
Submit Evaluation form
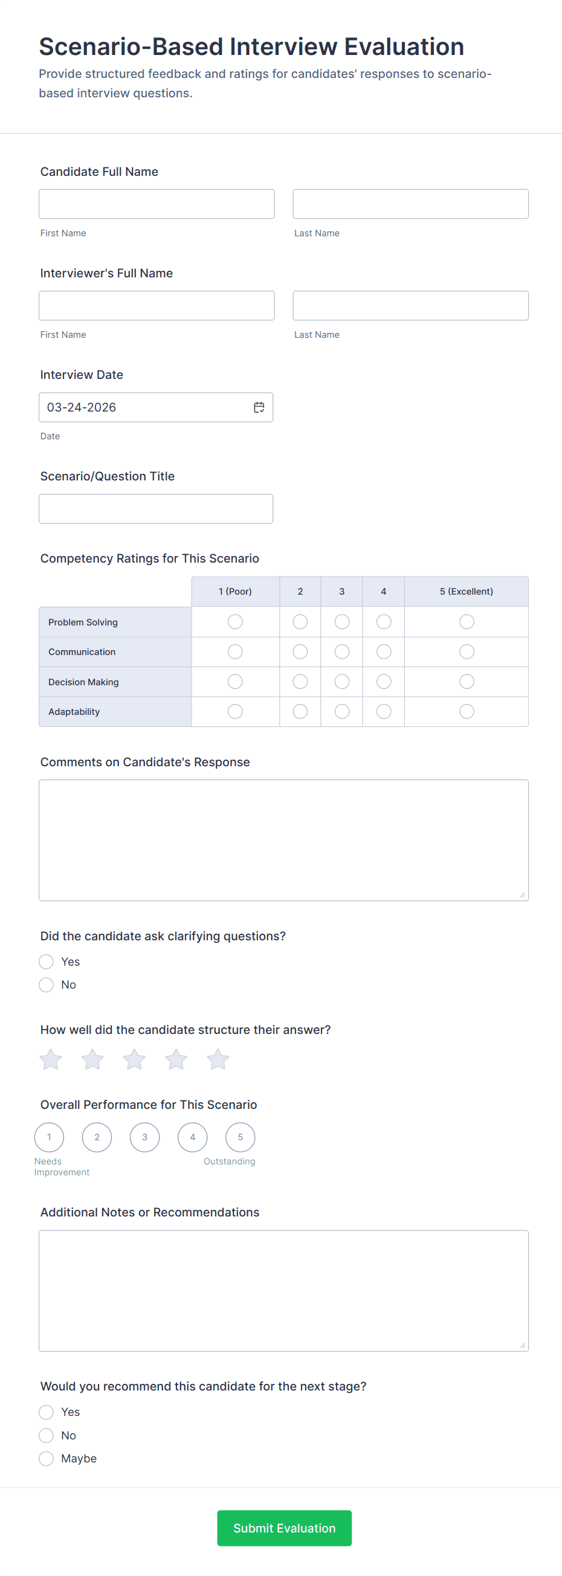(x=285, y=1528)
